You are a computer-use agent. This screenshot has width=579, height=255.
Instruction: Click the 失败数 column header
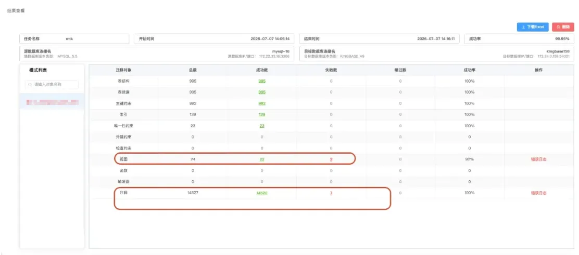pos(331,69)
